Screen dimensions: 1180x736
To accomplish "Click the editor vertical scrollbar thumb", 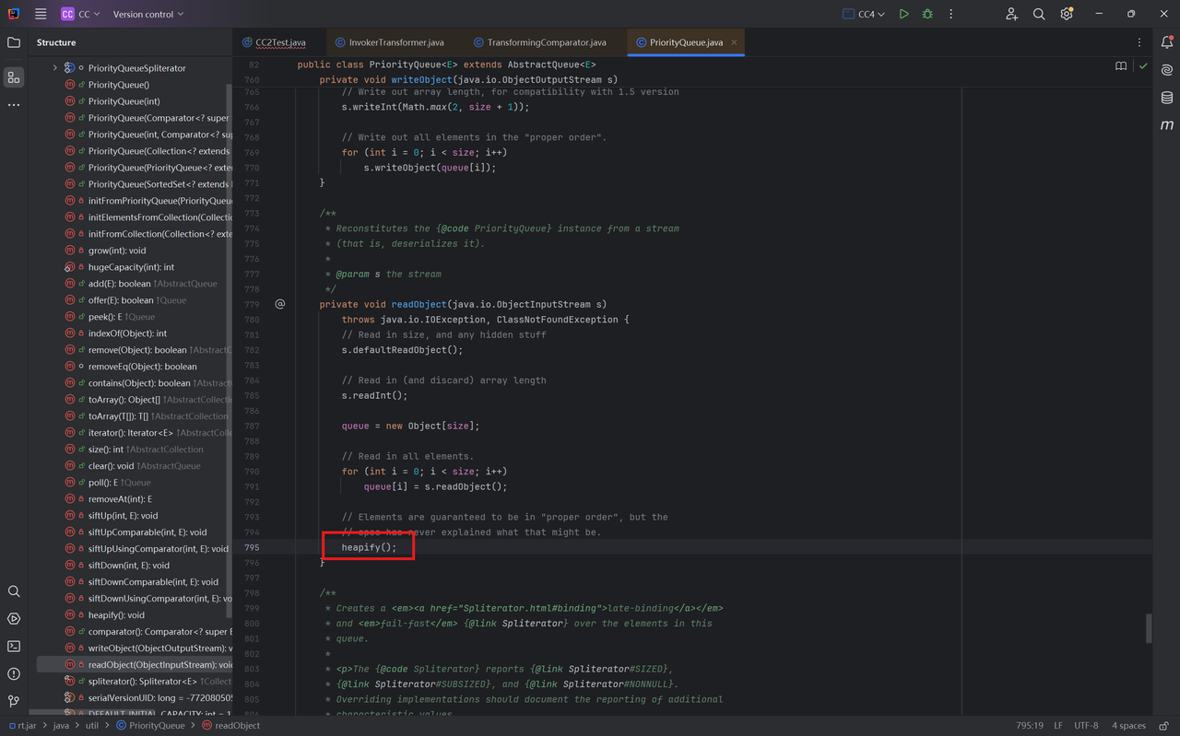I will point(1149,628).
